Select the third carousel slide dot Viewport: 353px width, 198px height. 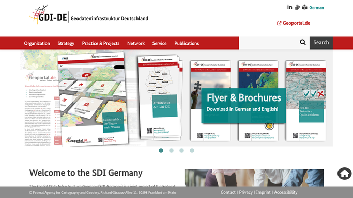pyautogui.click(x=182, y=150)
